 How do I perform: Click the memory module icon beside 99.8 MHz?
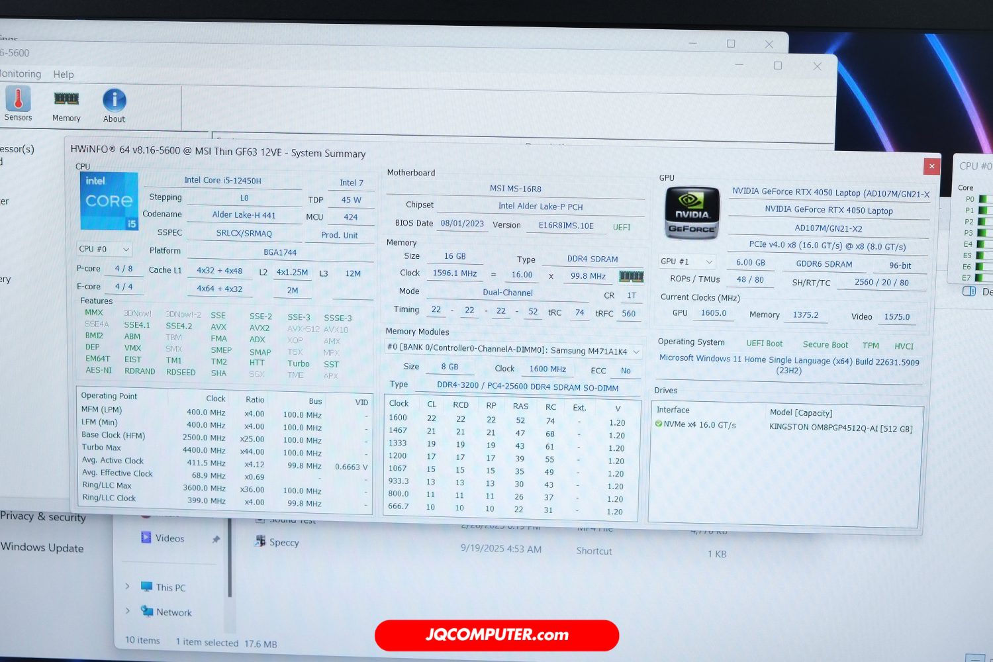pyautogui.click(x=631, y=276)
